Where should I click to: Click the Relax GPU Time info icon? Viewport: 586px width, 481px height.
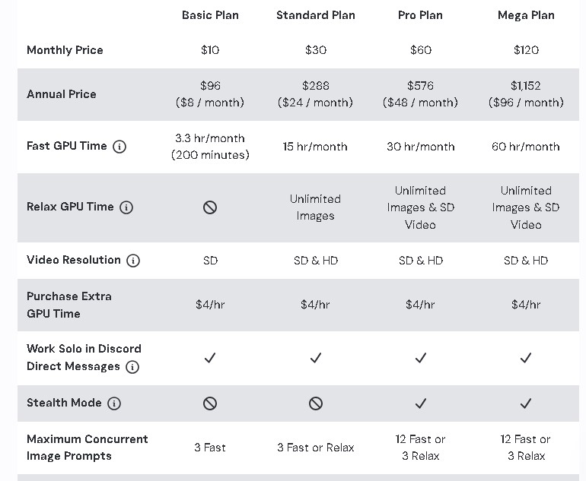[126, 207]
